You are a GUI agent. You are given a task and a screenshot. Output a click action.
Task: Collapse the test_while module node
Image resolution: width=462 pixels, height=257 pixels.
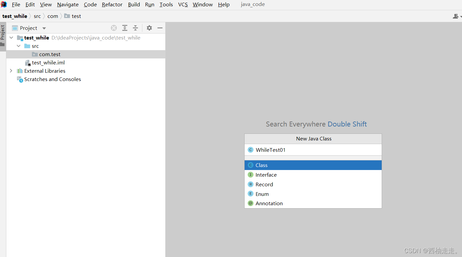(x=11, y=38)
